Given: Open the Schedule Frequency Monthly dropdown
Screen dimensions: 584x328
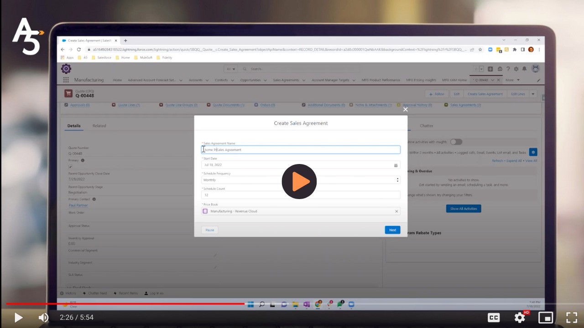Looking at the screenshot, I should [x=301, y=180].
